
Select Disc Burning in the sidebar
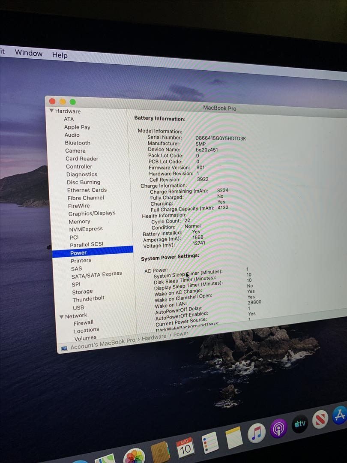point(84,182)
